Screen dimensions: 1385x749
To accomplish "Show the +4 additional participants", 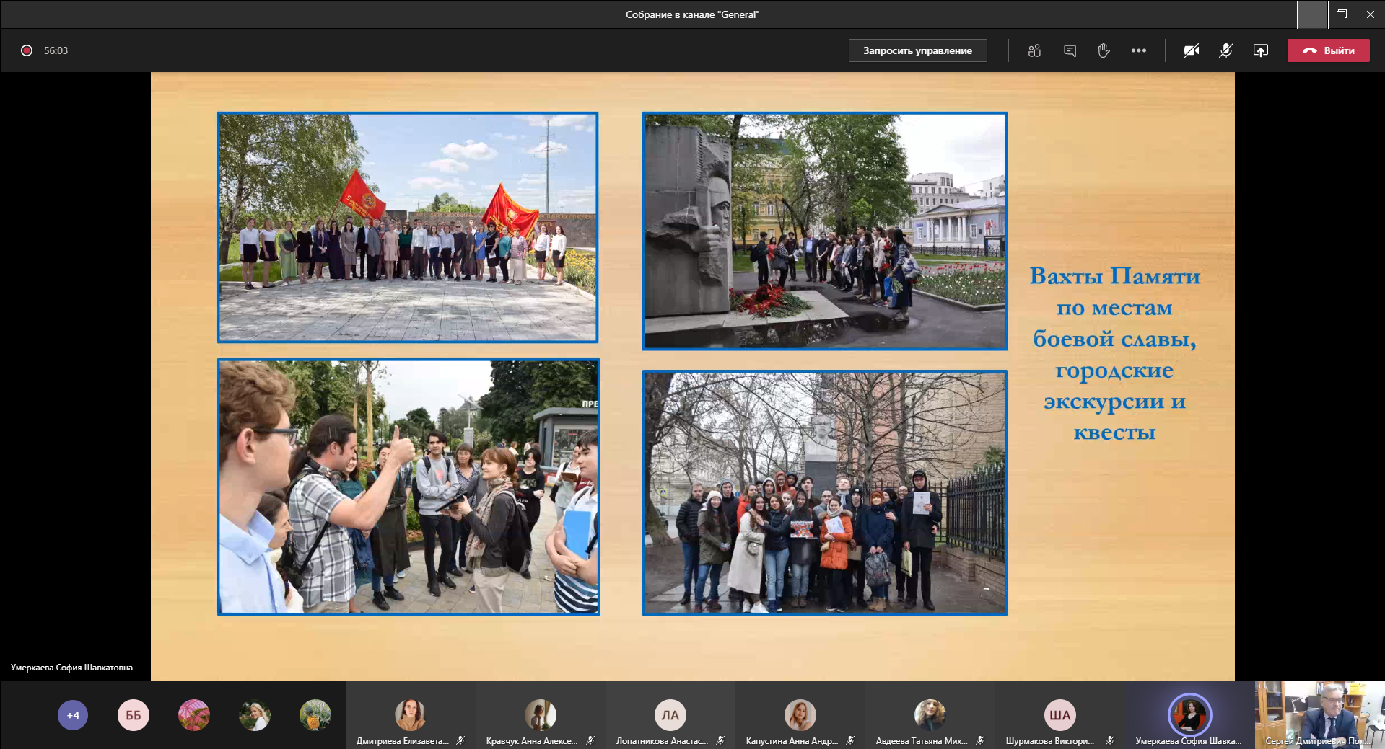I will click(x=73, y=715).
